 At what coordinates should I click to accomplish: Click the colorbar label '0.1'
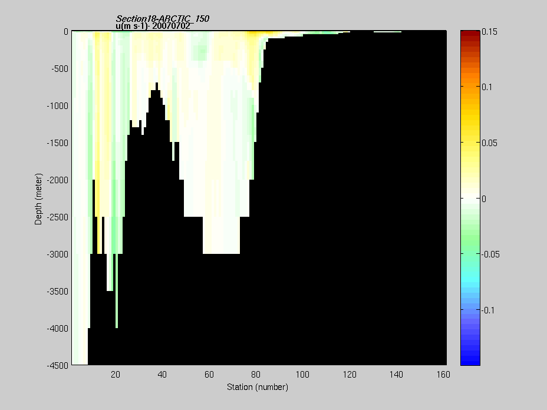coord(487,87)
